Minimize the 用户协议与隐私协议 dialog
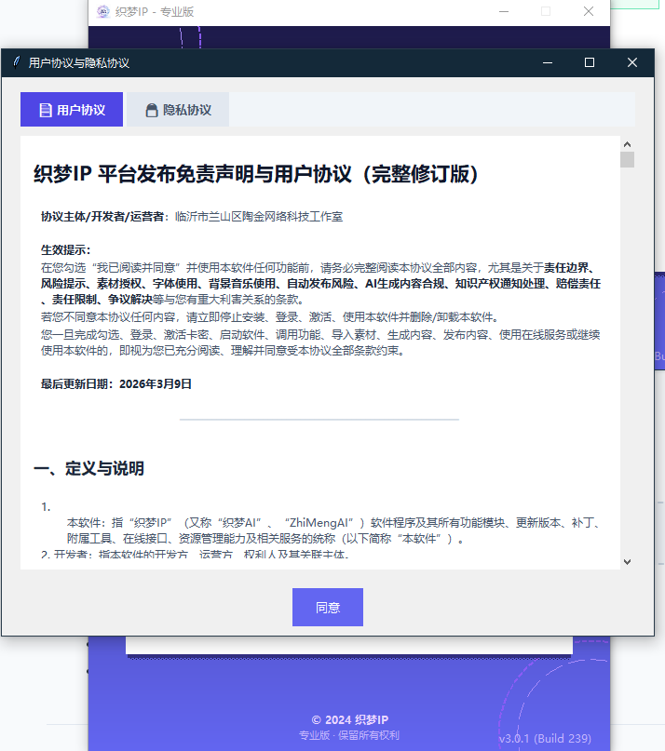The image size is (665, 751). coord(548,62)
